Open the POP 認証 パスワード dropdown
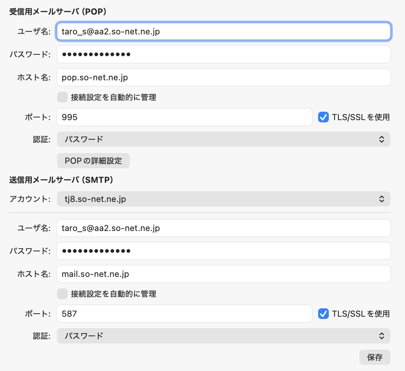 click(224, 139)
